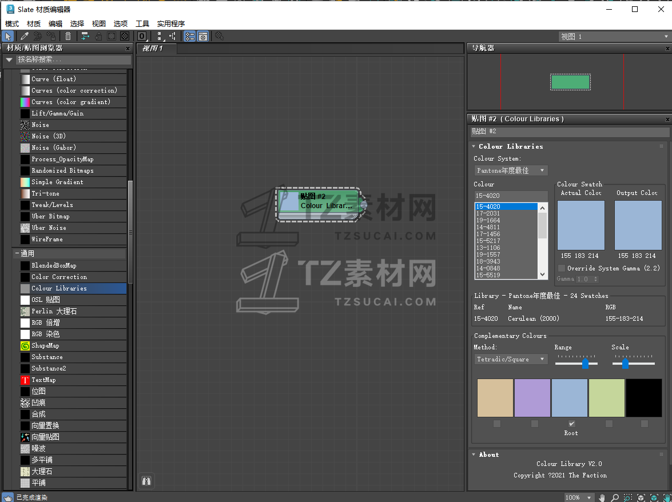Select the zoom magnifier tool
The height and width of the screenshot is (502, 672).
pos(615,497)
